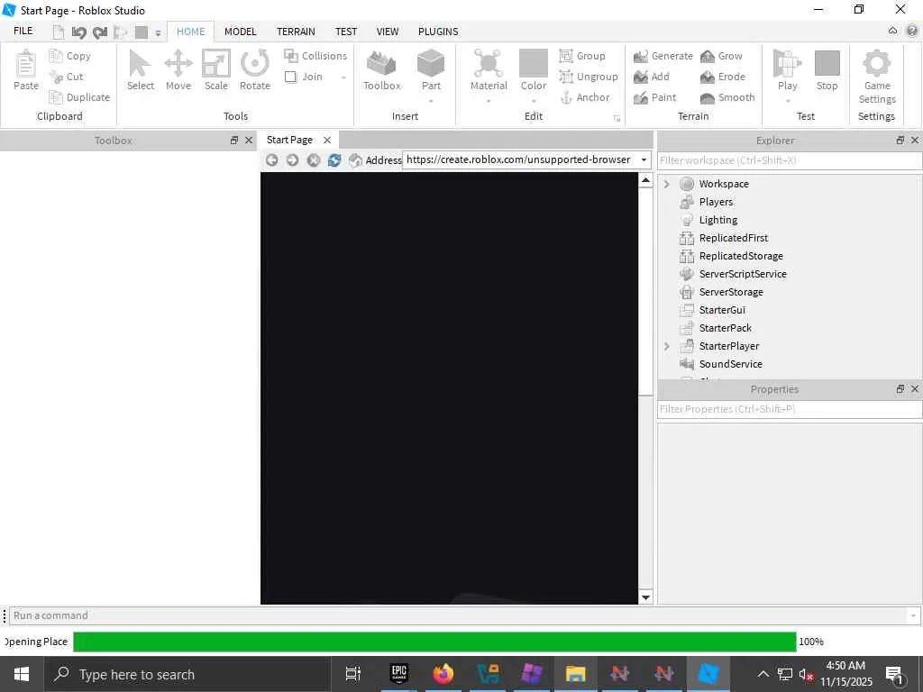Screen dimensions: 923x692
Task: Click the New file icon in quick access bar
Action: click(59, 32)
